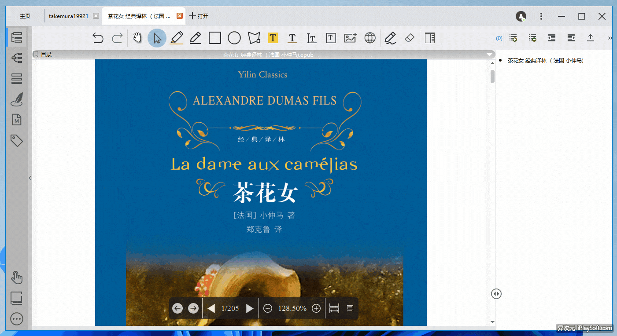Expand the toolbar overflow chevrons
The width and height of the screenshot is (617, 336).
[610, 38]
